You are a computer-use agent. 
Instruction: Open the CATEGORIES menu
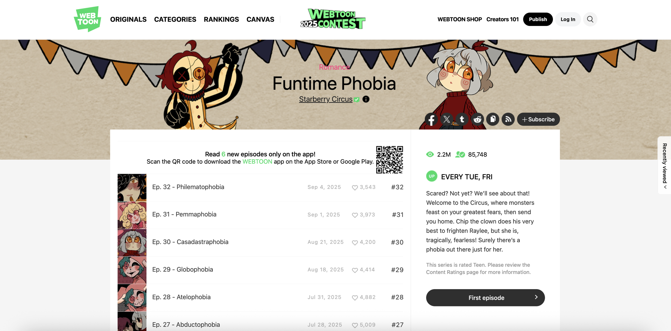pos(175,19)
